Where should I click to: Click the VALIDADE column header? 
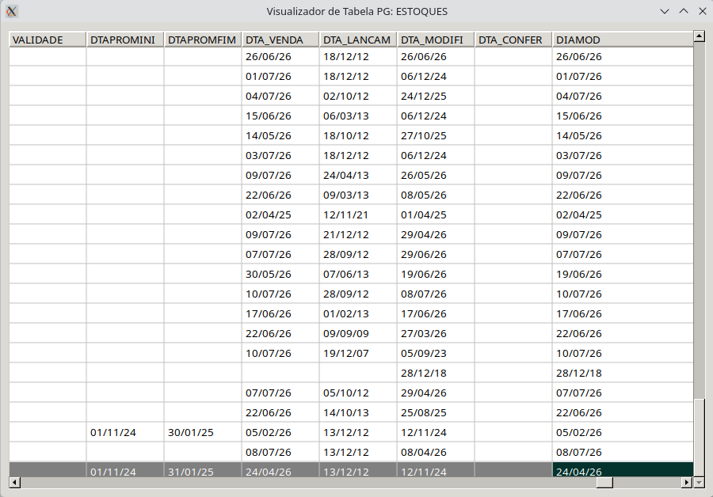click(x=48, y=40)
